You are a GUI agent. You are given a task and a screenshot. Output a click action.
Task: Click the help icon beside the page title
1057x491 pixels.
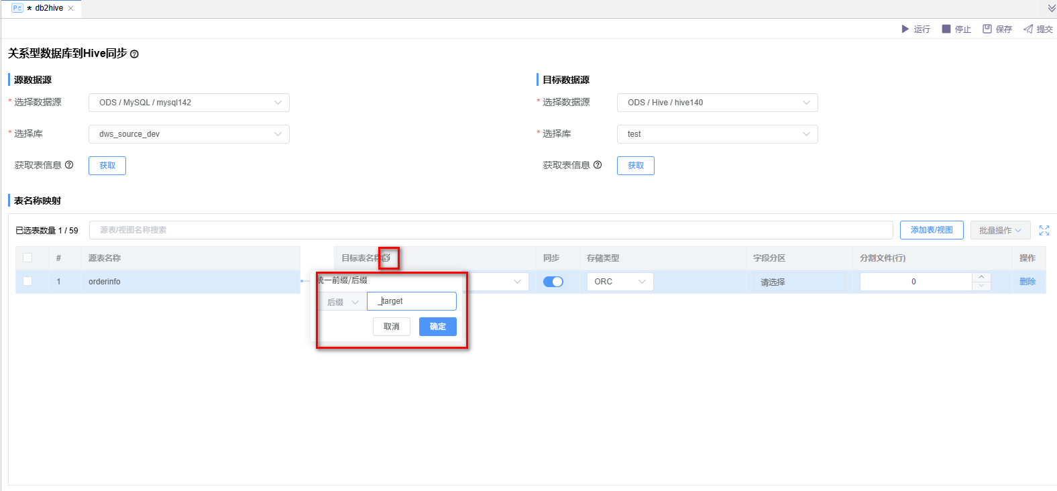(x=134, y=54)
